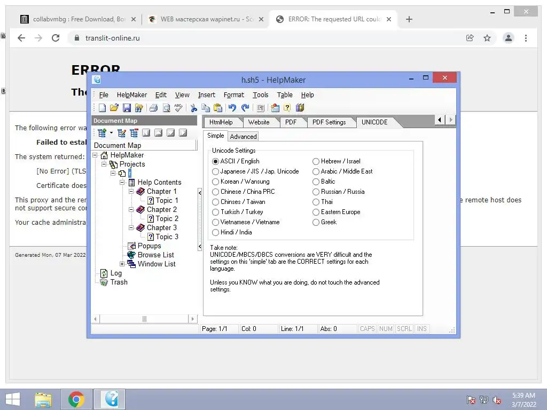Paste from the clipboard icon

[x=218, y=108]
